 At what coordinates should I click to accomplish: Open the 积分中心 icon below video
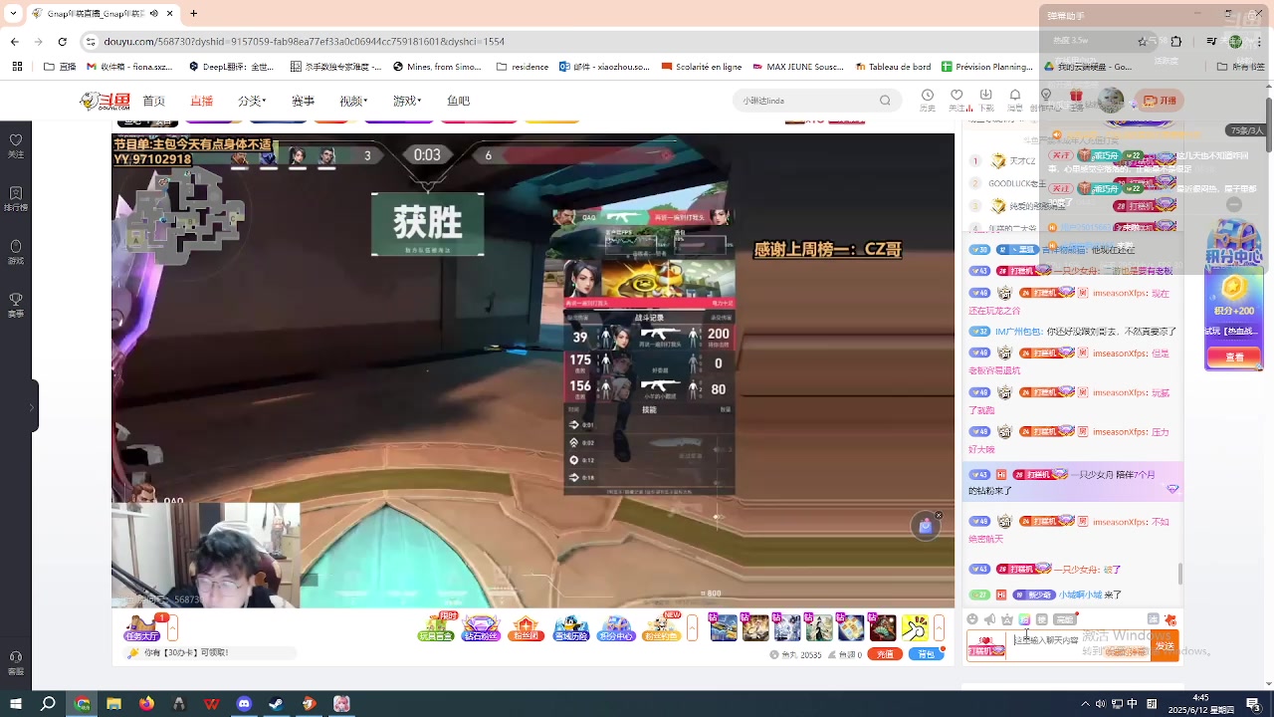616,627
